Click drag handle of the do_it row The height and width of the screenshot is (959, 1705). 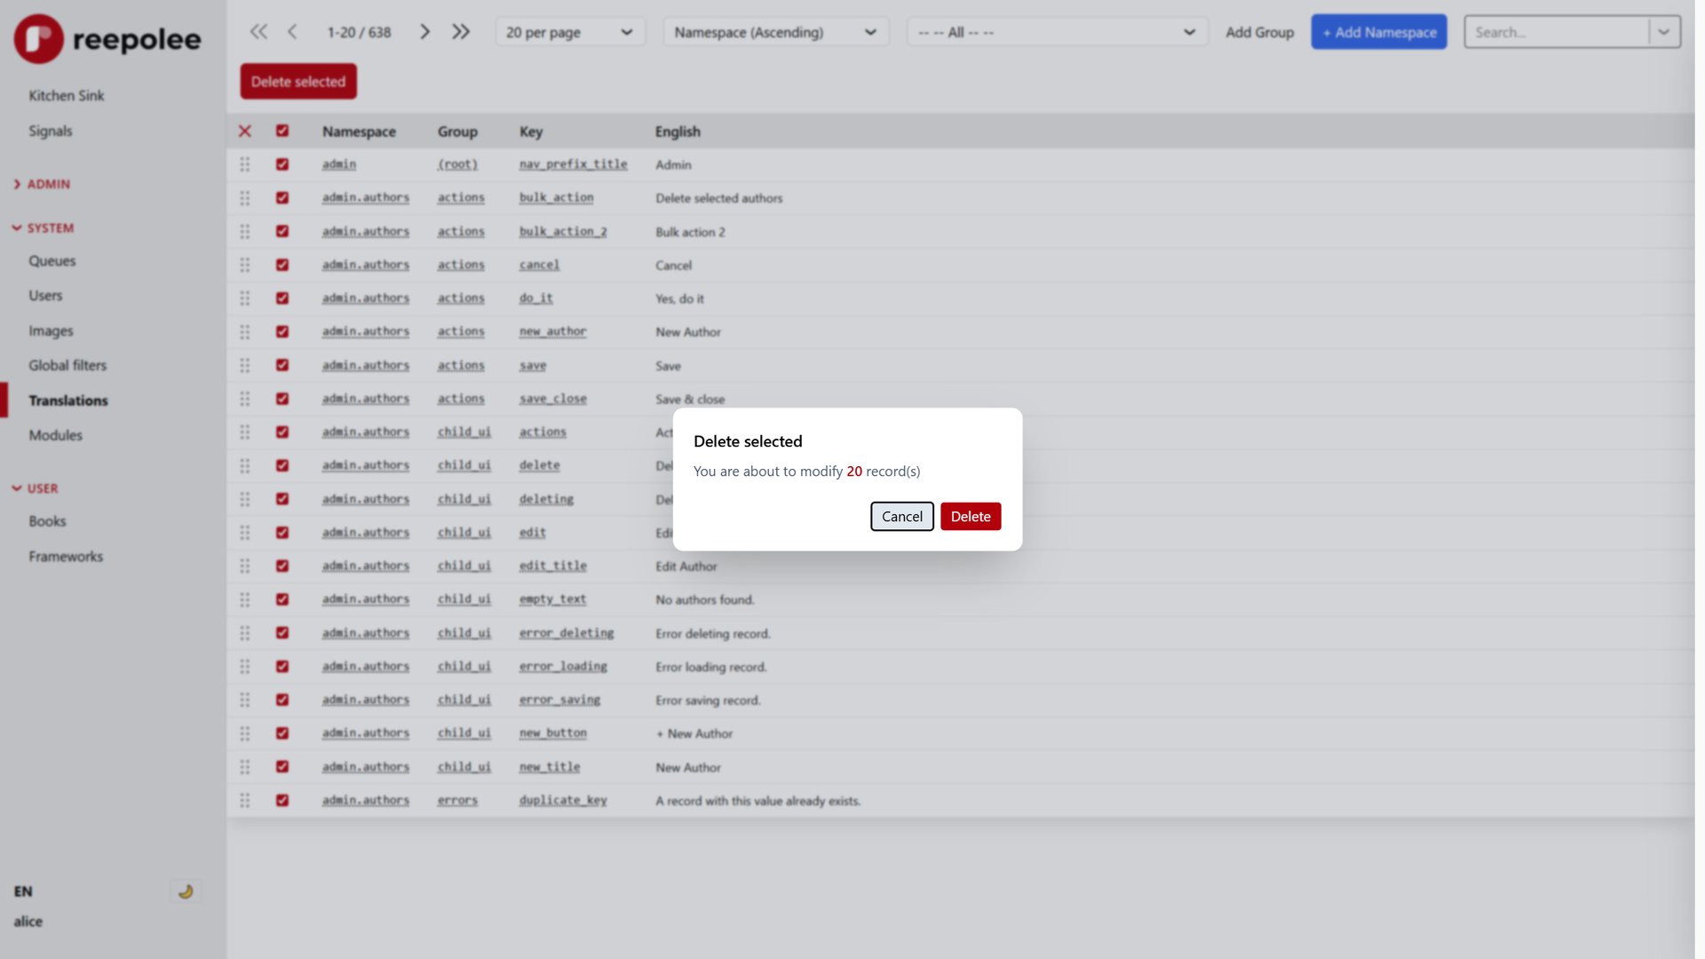pos(245,298)
